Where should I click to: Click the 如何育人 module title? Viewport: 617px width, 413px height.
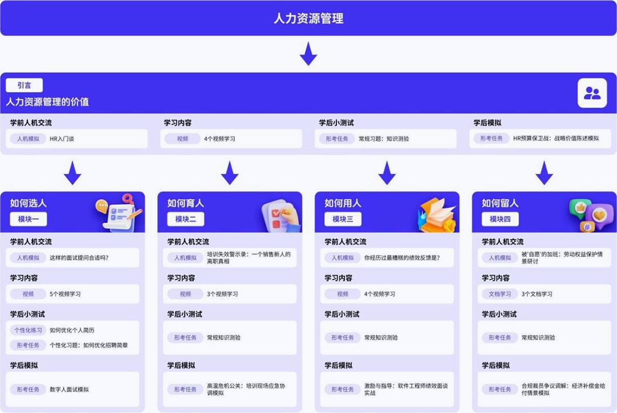(x=186, y=203)
